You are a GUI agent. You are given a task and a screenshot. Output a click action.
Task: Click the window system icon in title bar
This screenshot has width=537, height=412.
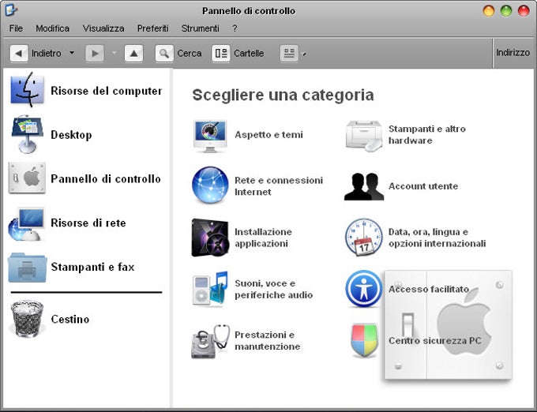point(11,10)
